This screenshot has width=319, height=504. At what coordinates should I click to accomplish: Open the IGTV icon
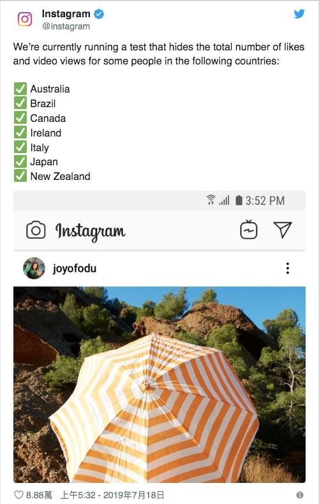[x=249, y=230]
